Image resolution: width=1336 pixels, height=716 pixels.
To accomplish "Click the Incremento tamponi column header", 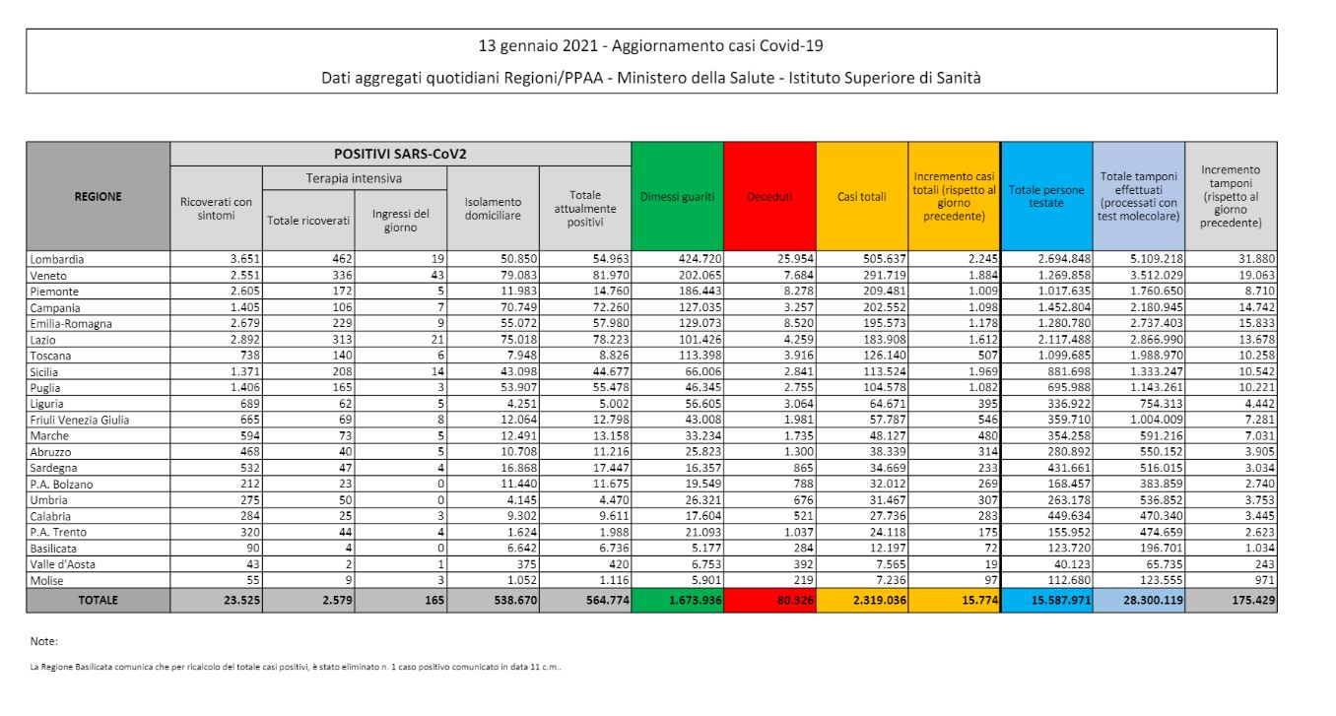I will tap(1231, 196).
